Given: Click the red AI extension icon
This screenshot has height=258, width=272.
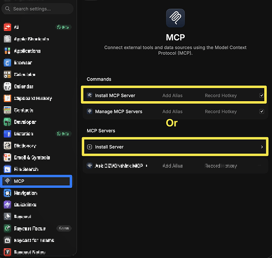Looking at the screenshot, I should pos(7,27).
